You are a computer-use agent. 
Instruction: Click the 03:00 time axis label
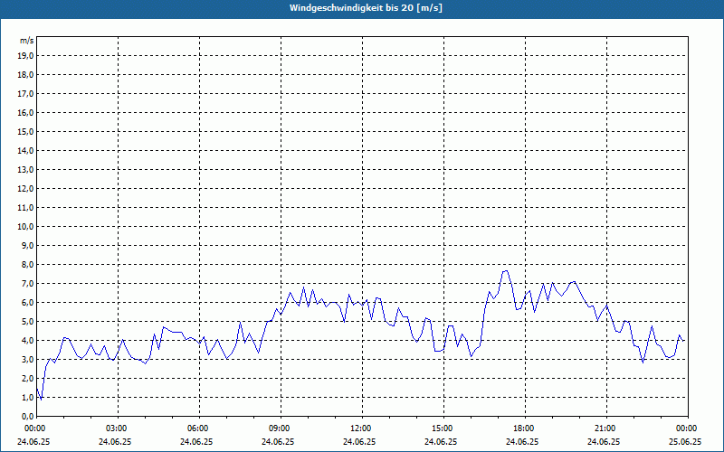click(116, 428)
